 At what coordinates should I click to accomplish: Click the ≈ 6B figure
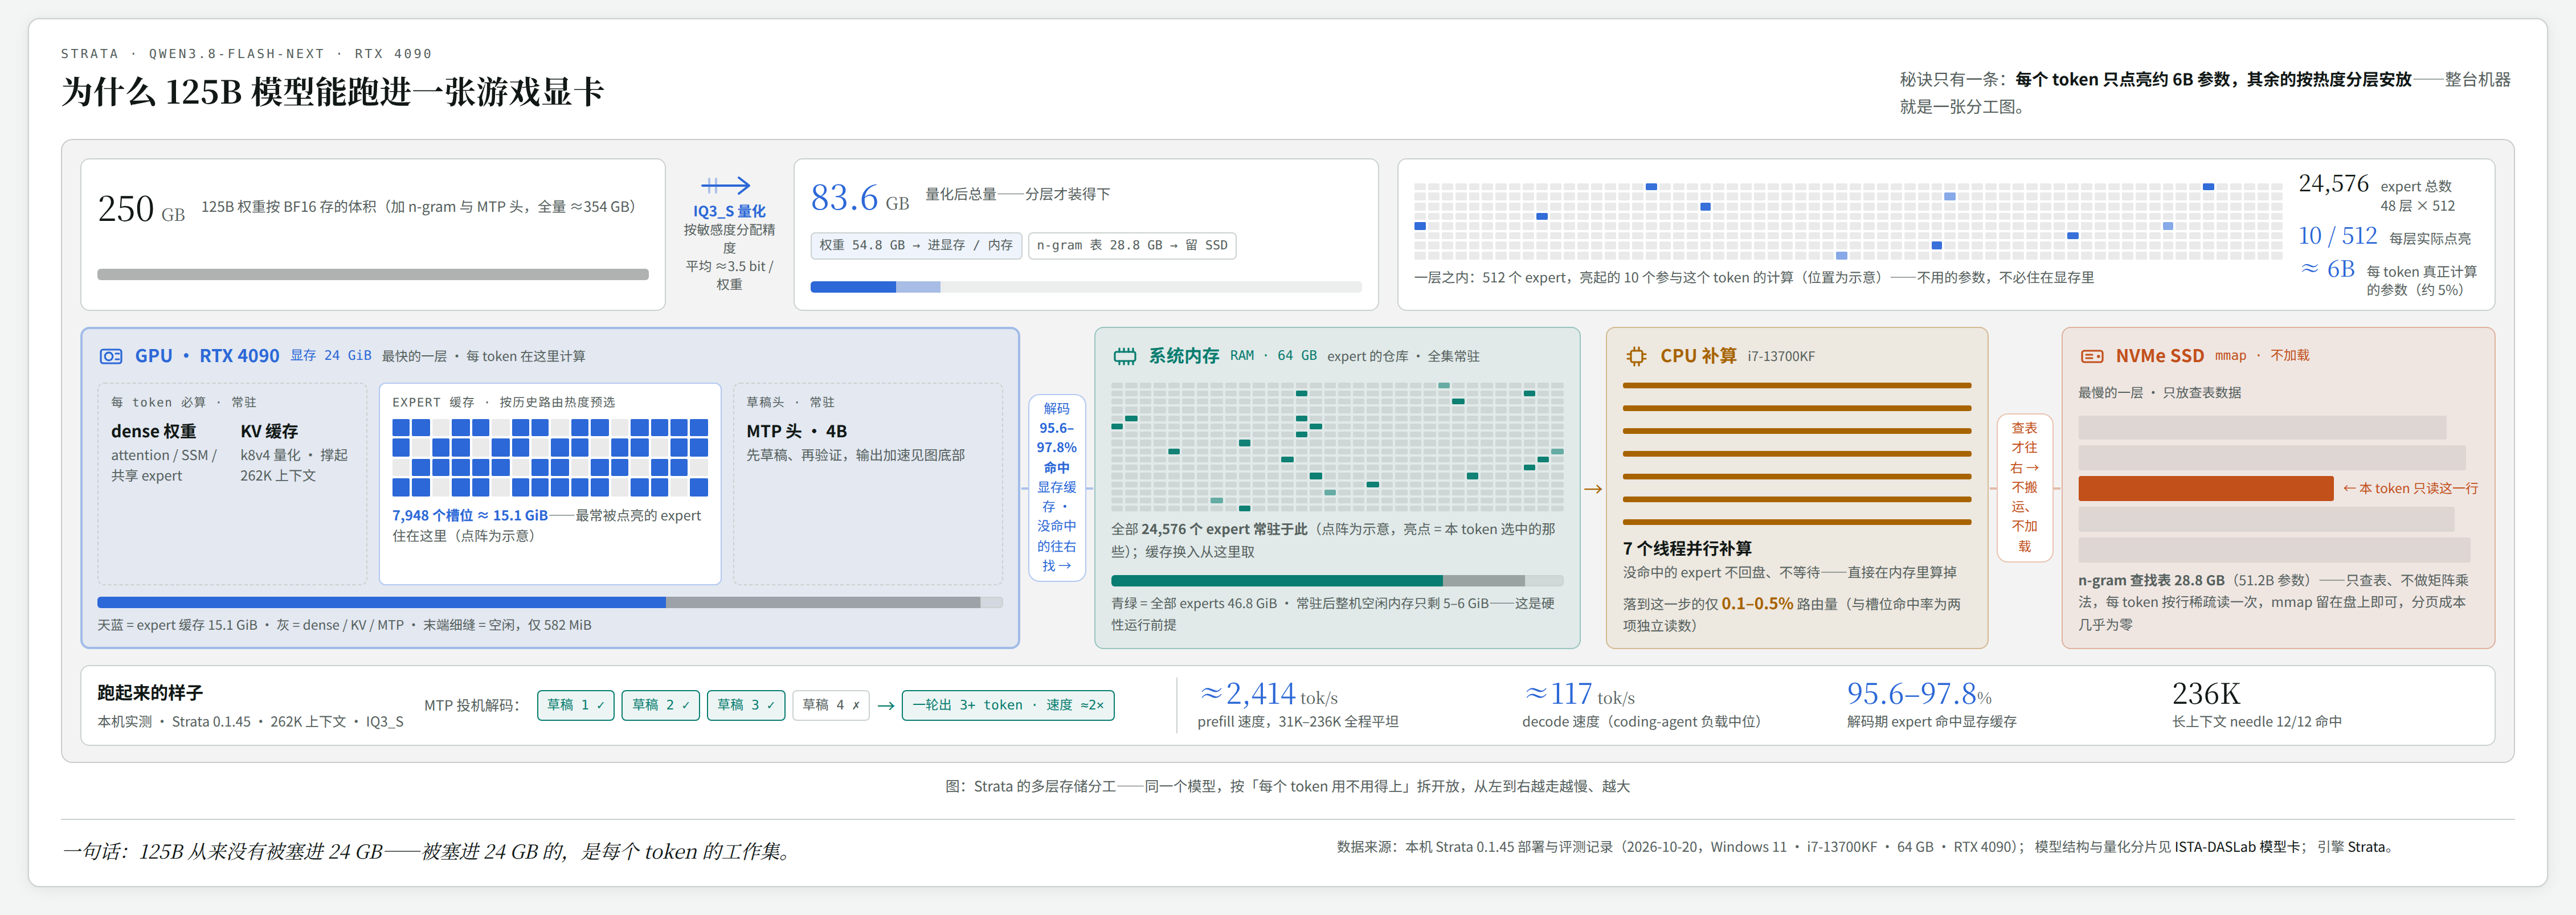click(2327, 269)
